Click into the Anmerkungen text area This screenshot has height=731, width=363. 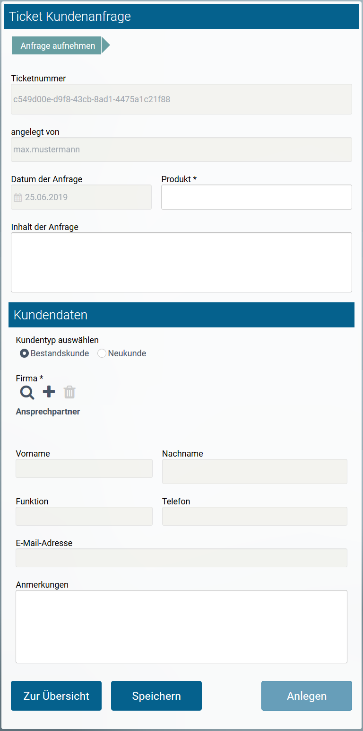tap(181, 626)
